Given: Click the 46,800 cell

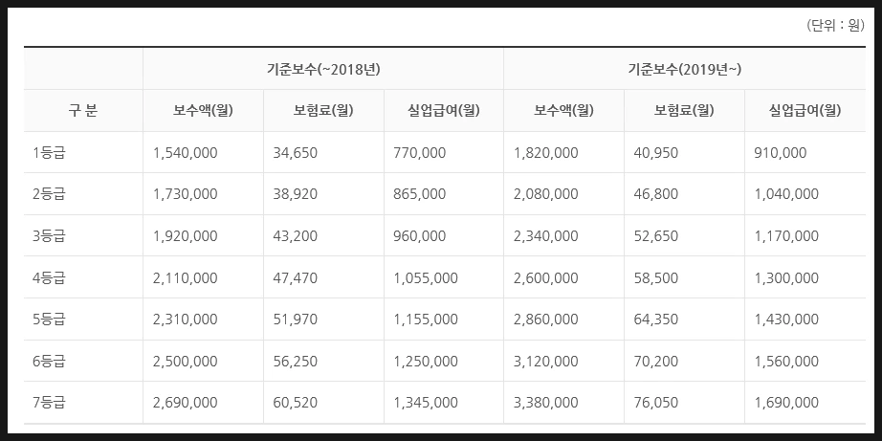Looking at the screenshot, I should coord(685,194).
